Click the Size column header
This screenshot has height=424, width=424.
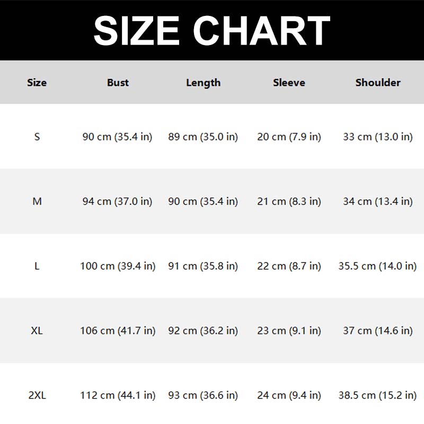coord(37,83)
